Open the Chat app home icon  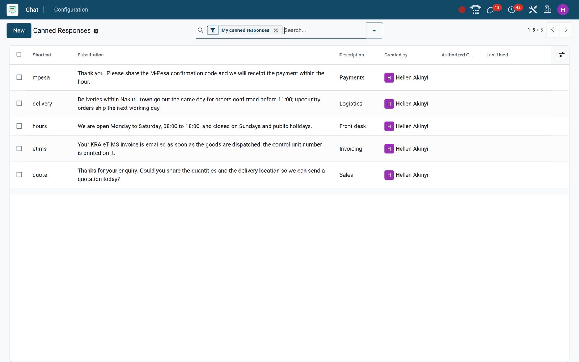click(12, 9)
